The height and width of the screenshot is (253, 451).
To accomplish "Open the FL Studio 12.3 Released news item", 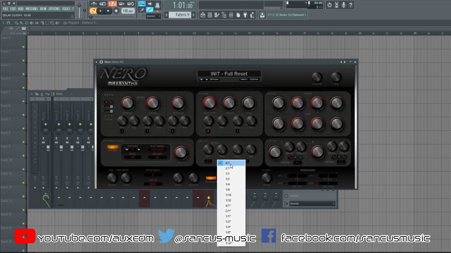I will pyautogui.click(x=287, y=15).
